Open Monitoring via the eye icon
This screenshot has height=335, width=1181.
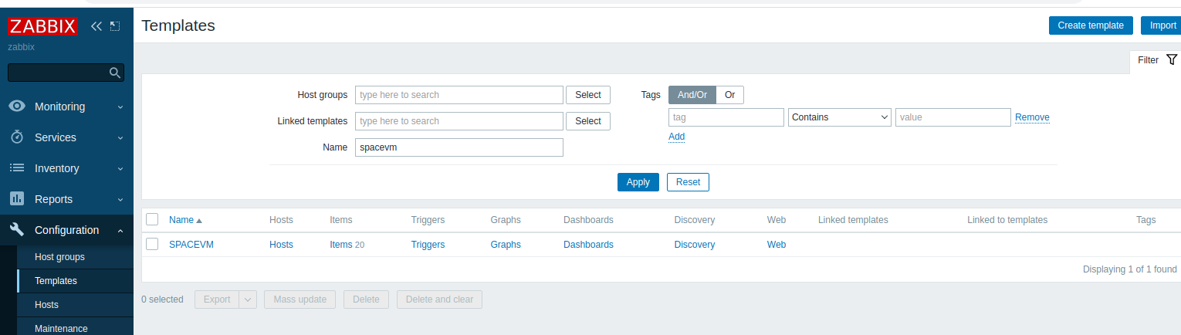click(x=18, y=107)
